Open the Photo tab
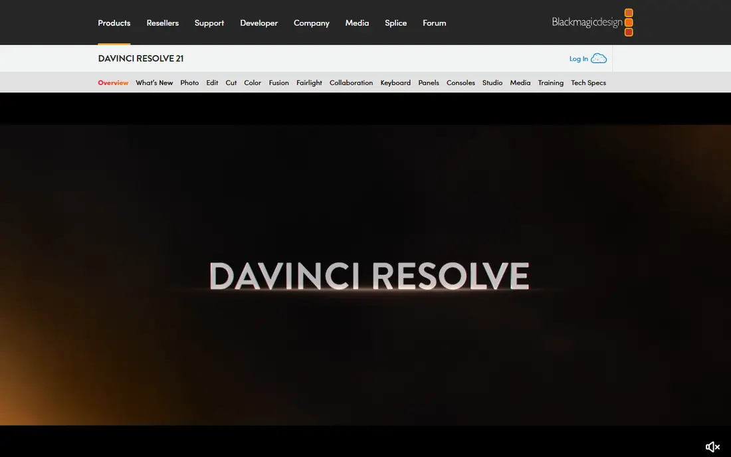731x457 pixels. pos(190,82)
